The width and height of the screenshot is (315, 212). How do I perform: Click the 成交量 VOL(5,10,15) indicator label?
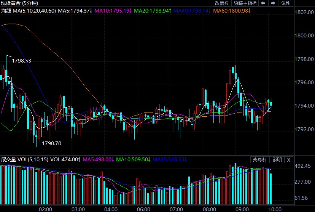25,159
